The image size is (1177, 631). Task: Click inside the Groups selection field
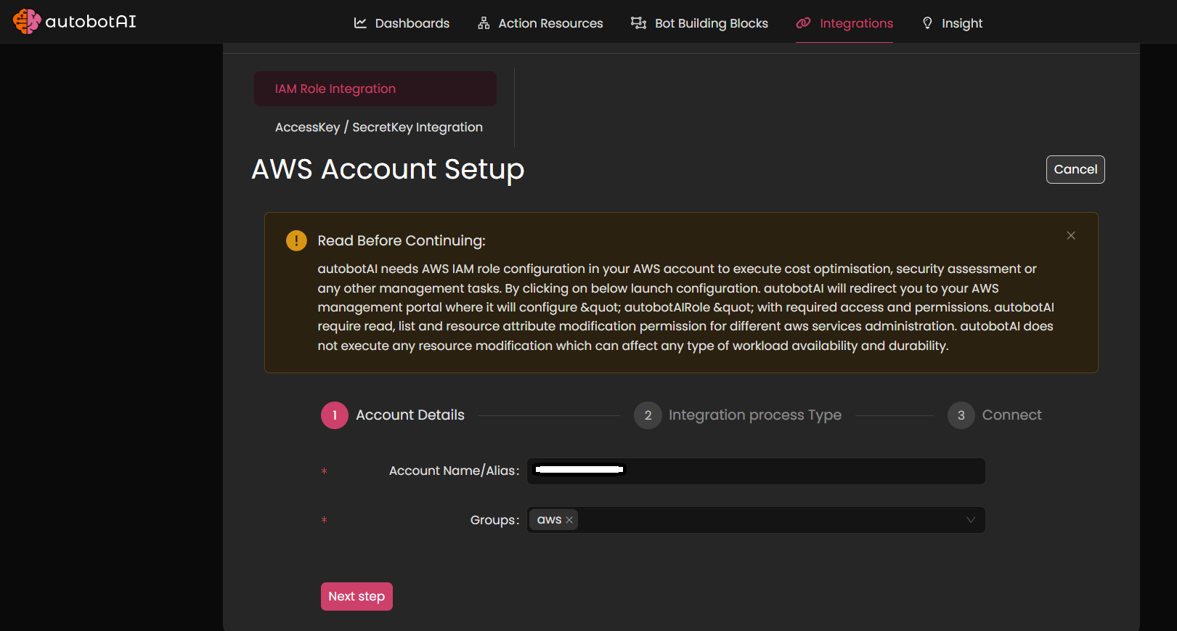(756, 520)
